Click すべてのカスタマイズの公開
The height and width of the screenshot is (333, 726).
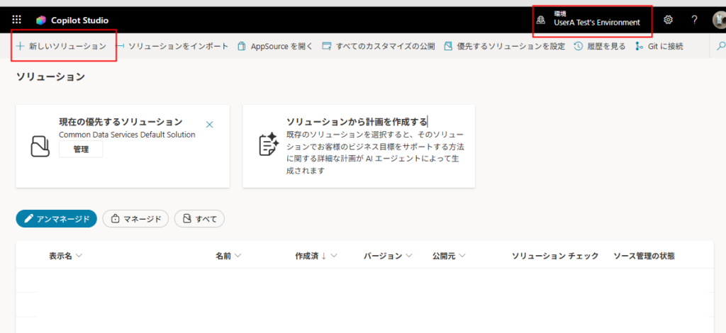tap(379, 46)
